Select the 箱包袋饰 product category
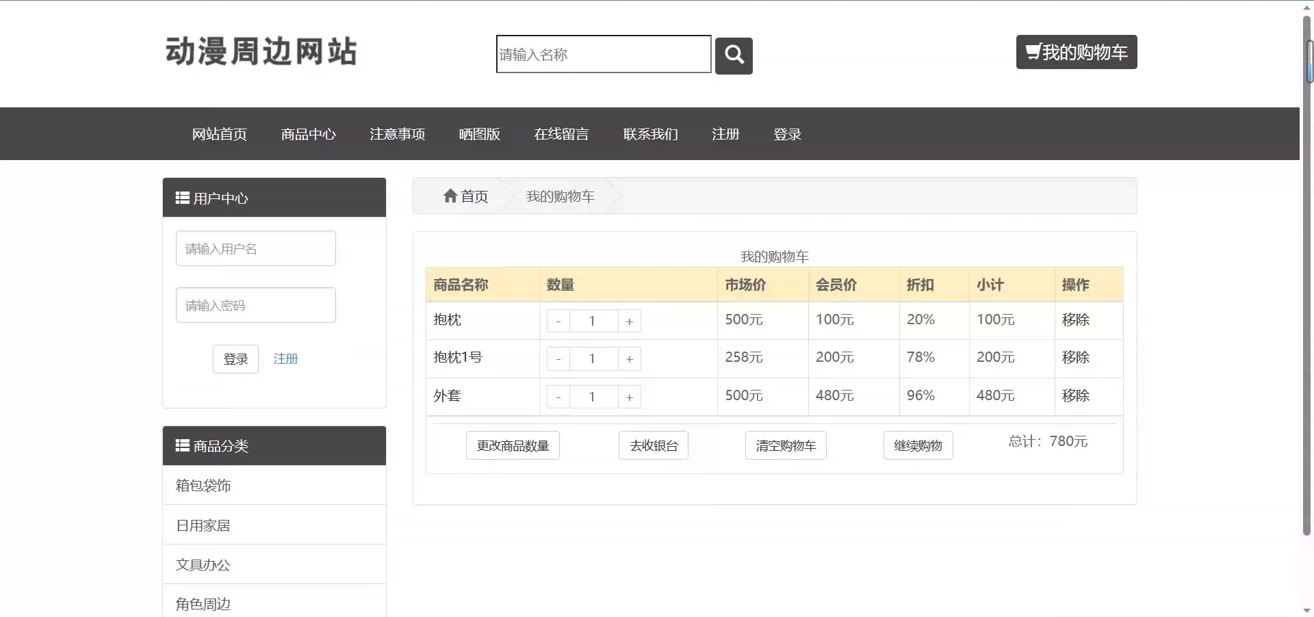The width and height of the screenshot is (1314, 617). (x=203, y=486)
